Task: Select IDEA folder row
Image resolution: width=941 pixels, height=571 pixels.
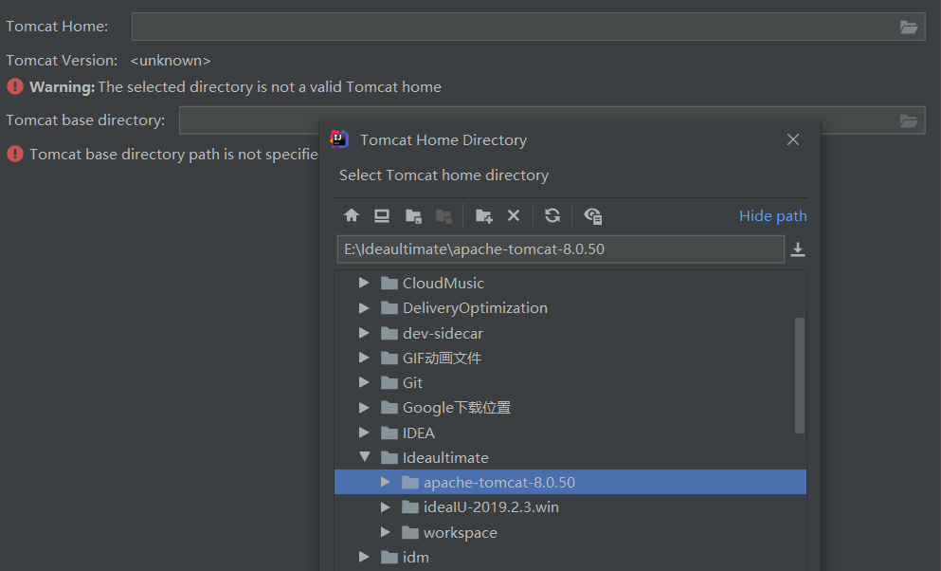Action: (570, 433)
